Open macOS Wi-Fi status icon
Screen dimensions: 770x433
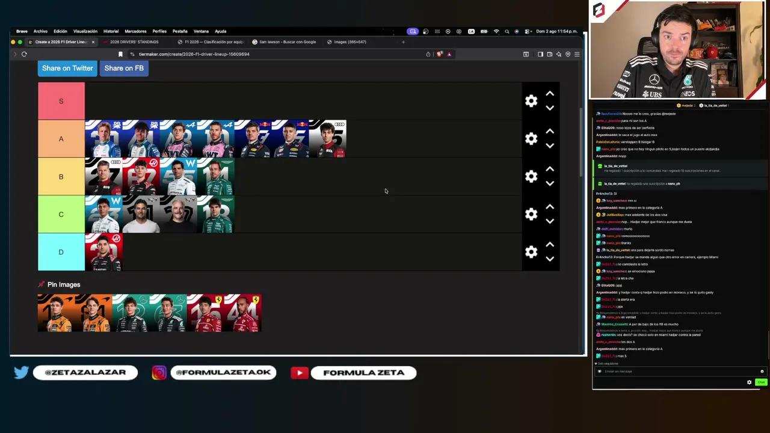[496, 31]
